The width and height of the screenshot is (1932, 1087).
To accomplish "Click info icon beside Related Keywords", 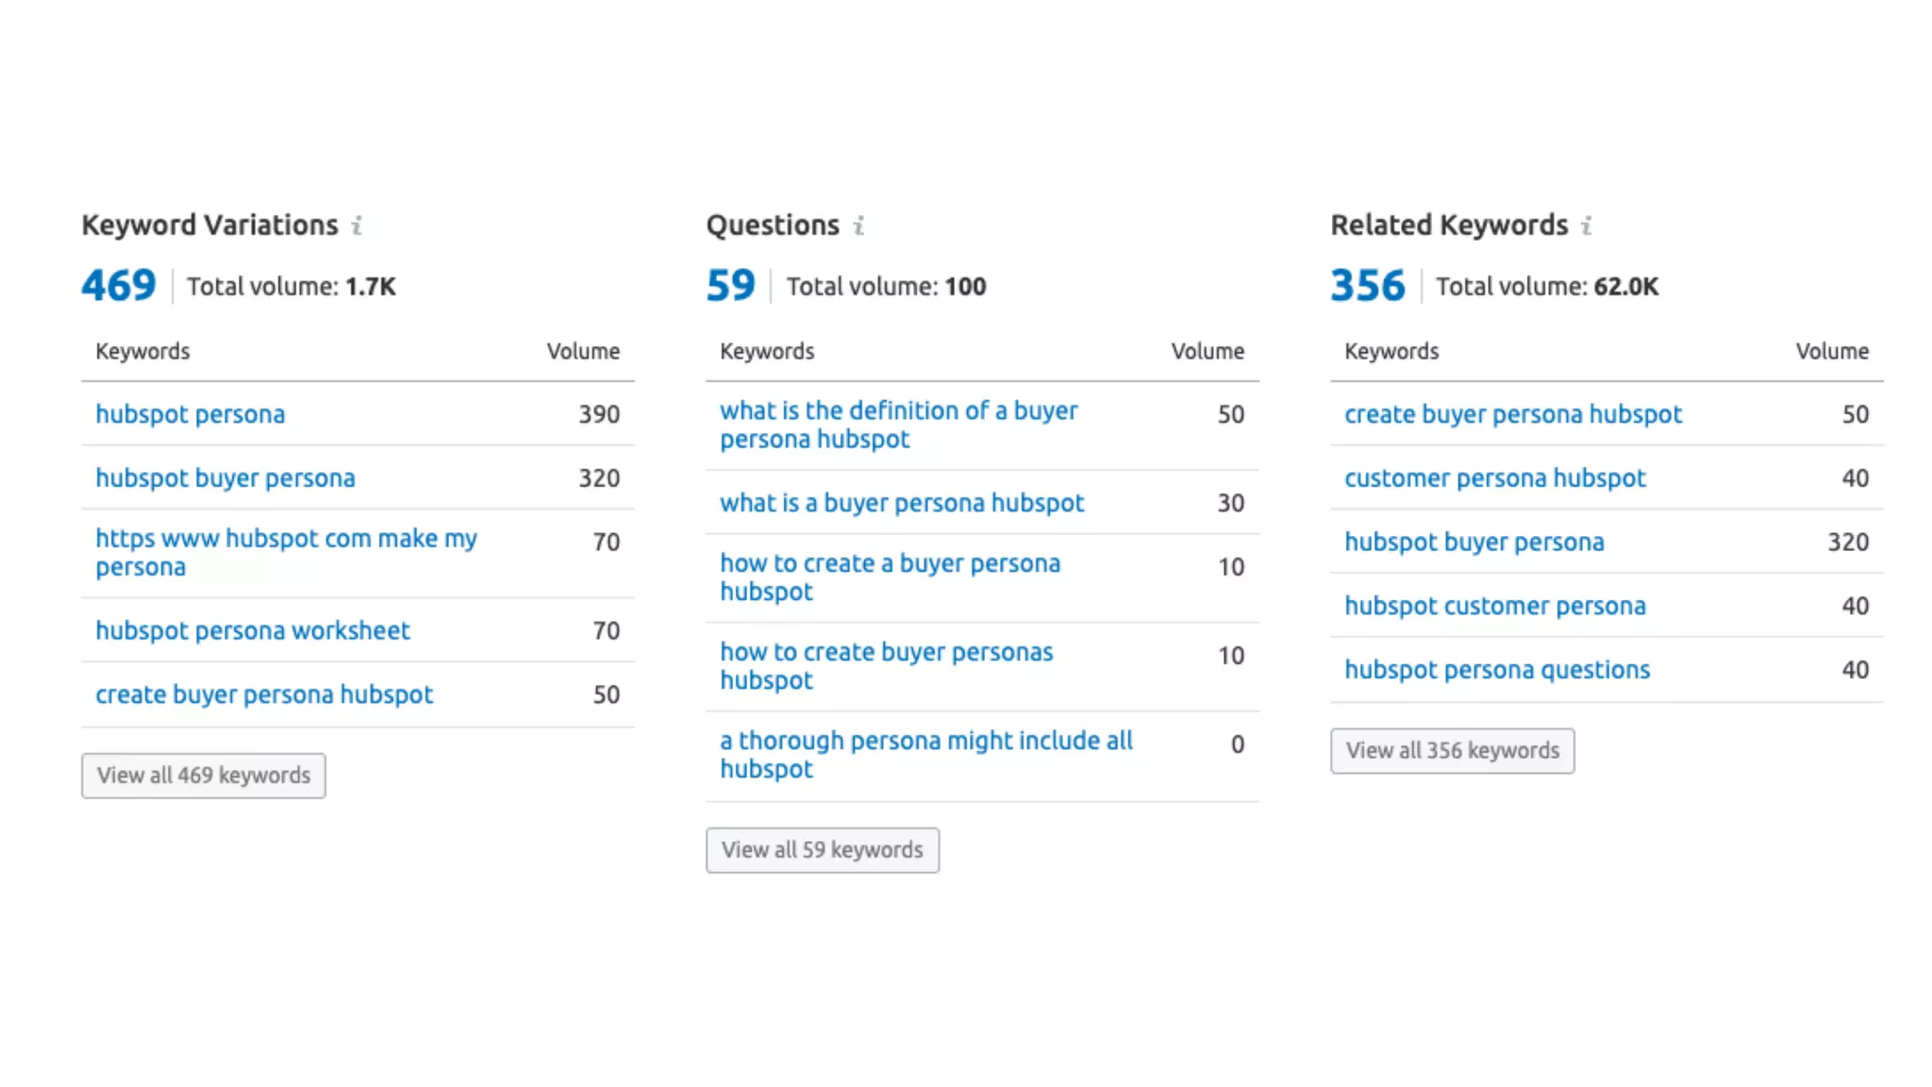I will point(1587,226).
